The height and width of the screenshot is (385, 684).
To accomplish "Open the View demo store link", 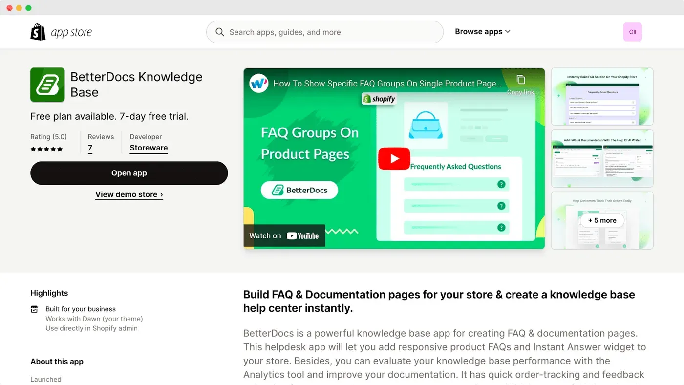I will pyautogui.click(x=129, y=194).
